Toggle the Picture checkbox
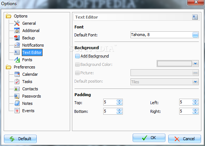The image size is (205, 146). (x=77, y=73)
